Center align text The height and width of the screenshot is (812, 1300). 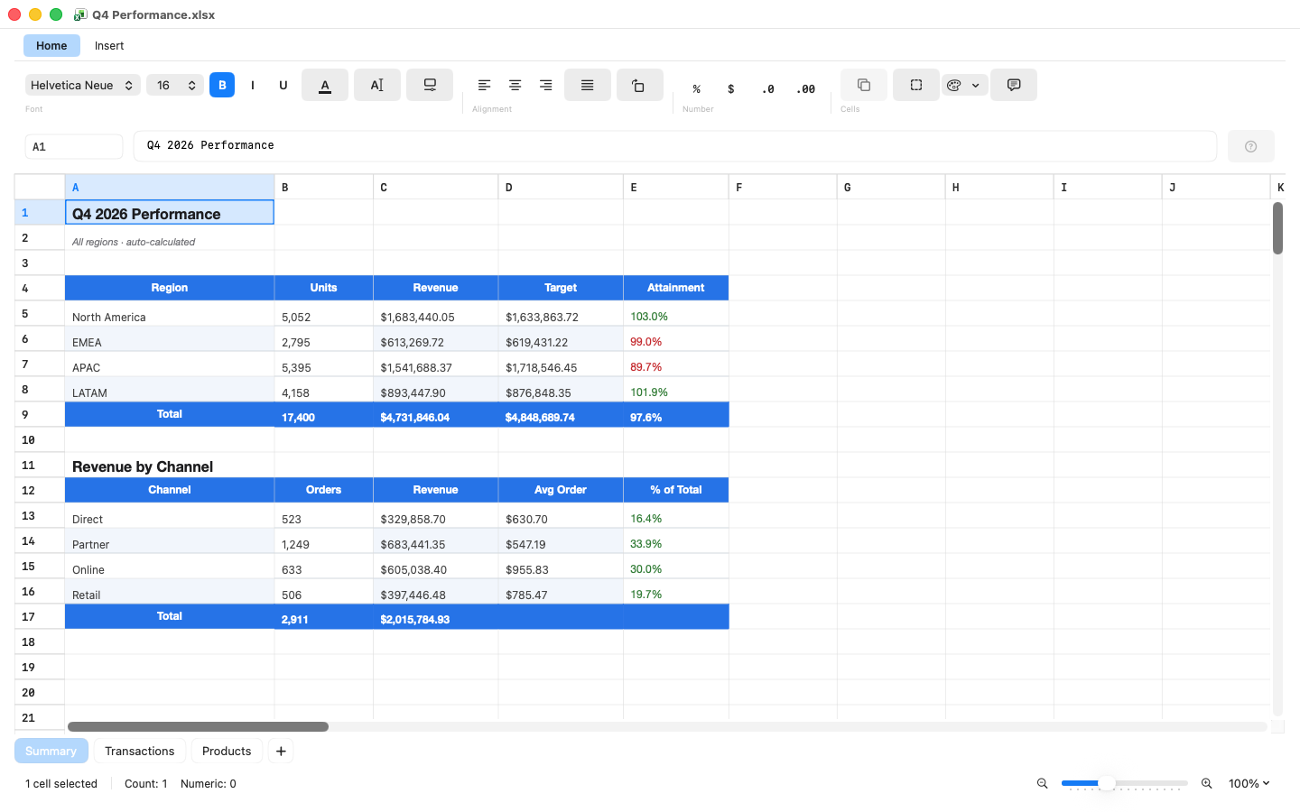[x=515, y=85]
